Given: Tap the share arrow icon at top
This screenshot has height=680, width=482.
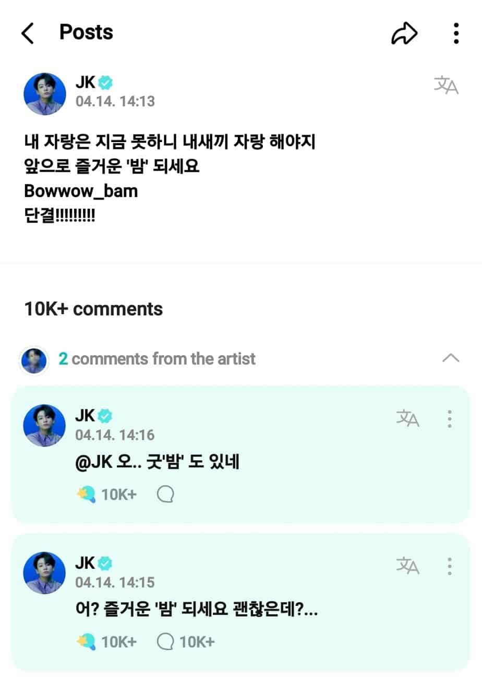Looking at the screenshot, I should click(x=404, y=33).
